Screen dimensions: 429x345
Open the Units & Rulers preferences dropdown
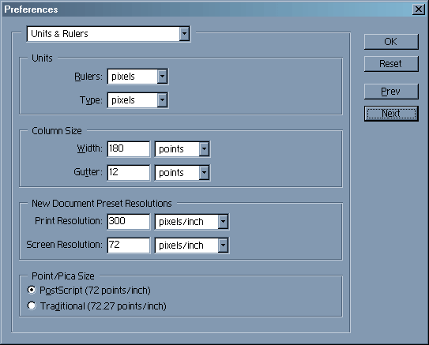click(x=108, y=34)
